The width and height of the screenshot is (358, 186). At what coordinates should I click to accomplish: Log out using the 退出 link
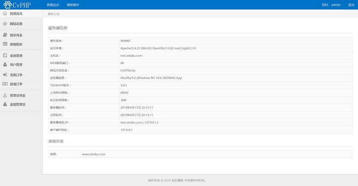coord(351,4)
